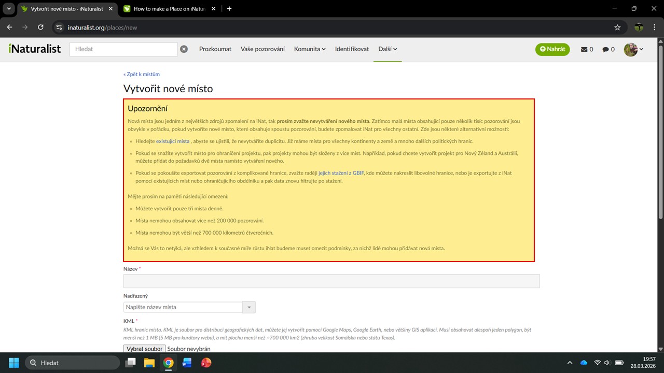Screen dimensions: 664x373
Task: Expand the Další menu
Action: click(388, 49)
